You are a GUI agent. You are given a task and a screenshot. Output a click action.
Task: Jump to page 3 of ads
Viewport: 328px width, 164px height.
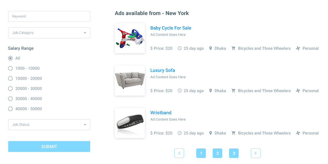click(x=234, y=153)
